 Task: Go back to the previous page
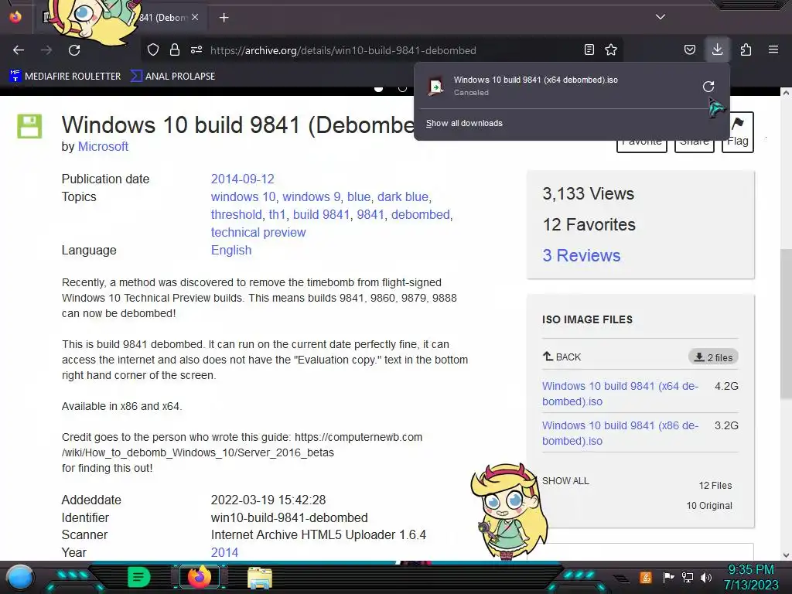pos(19,50)
